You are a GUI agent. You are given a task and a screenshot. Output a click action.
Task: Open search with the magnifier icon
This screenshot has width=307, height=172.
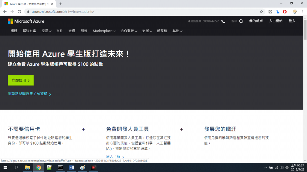241,21
